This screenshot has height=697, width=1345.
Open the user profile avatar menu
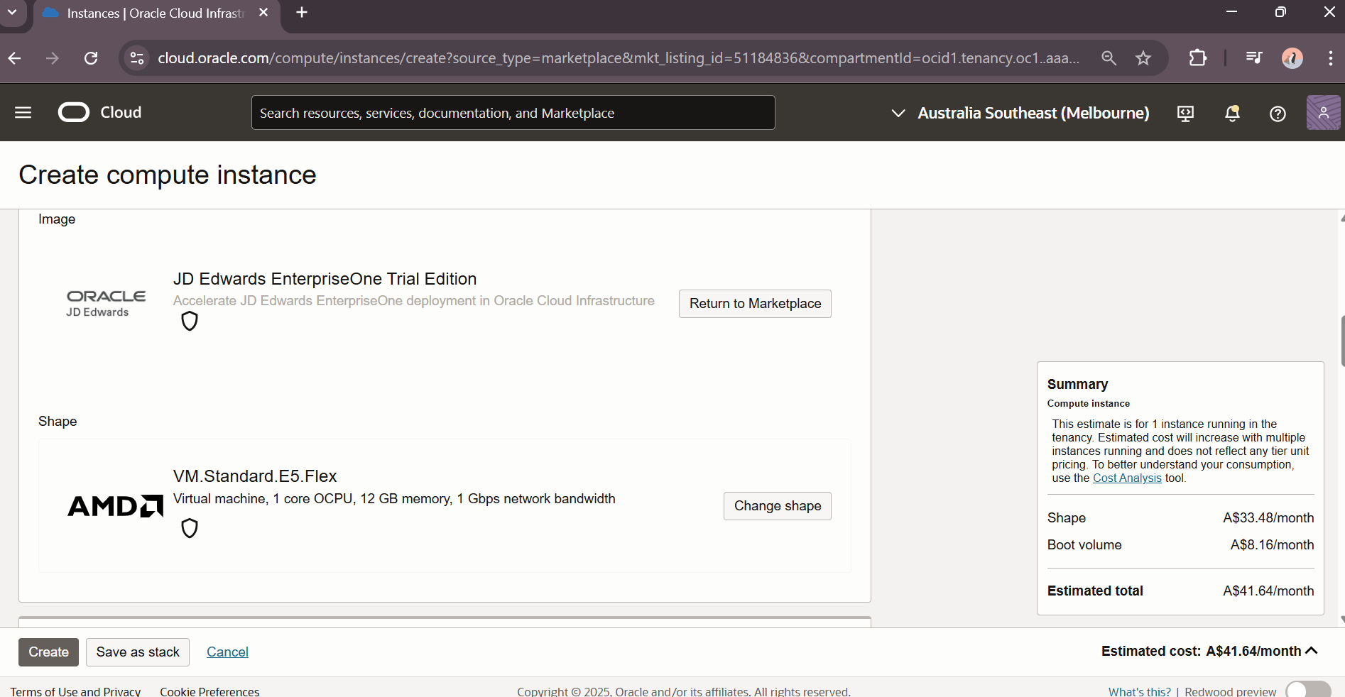[1323, 113]
